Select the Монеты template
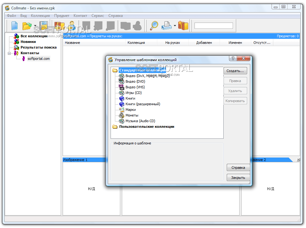Screen dimensions: 306x228 tap(132, 115)
